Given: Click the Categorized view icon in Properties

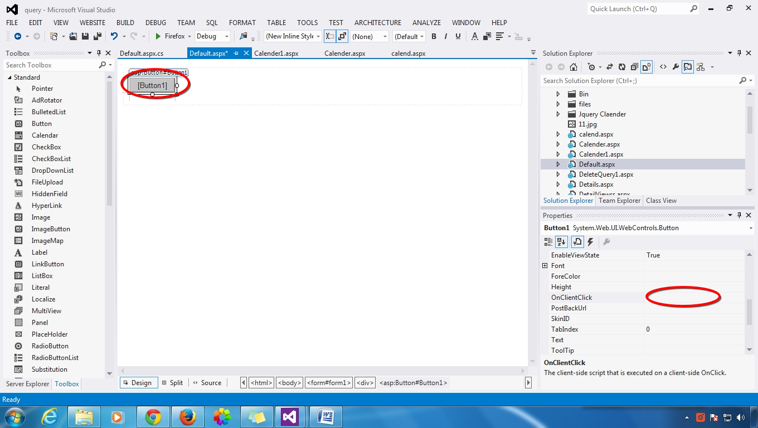Looking at the screenshot, I should click(x=548, y=242).
